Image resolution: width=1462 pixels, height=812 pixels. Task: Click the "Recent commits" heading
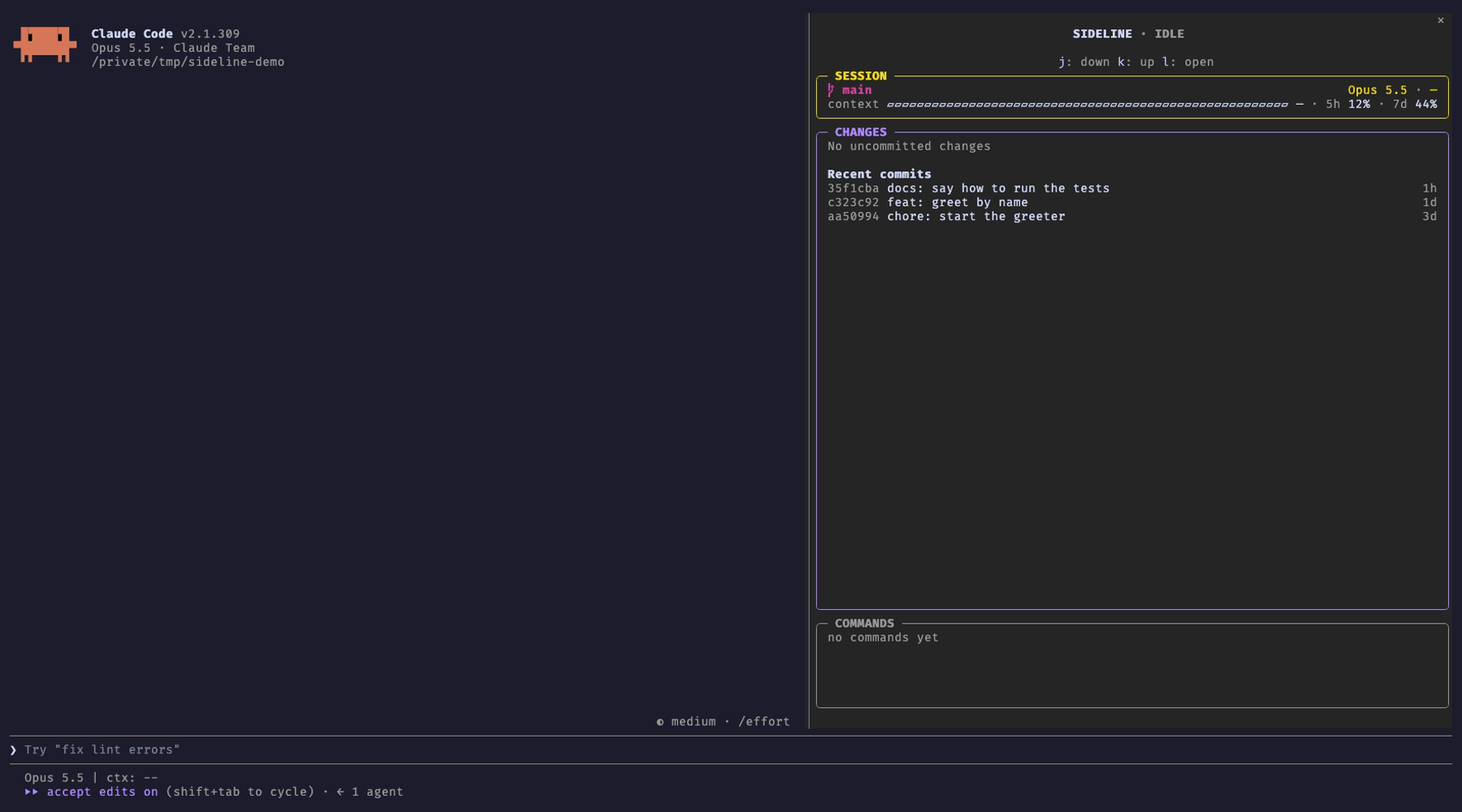(x=879, y=175)
